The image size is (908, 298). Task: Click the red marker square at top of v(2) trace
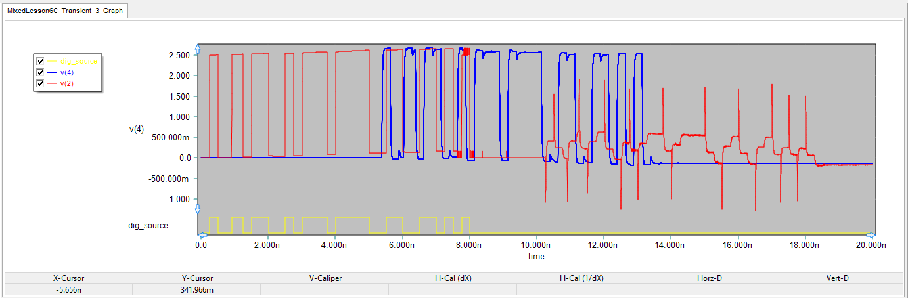466,51
